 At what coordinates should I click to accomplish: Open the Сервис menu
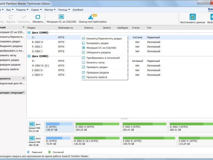(x=36, y=10)
